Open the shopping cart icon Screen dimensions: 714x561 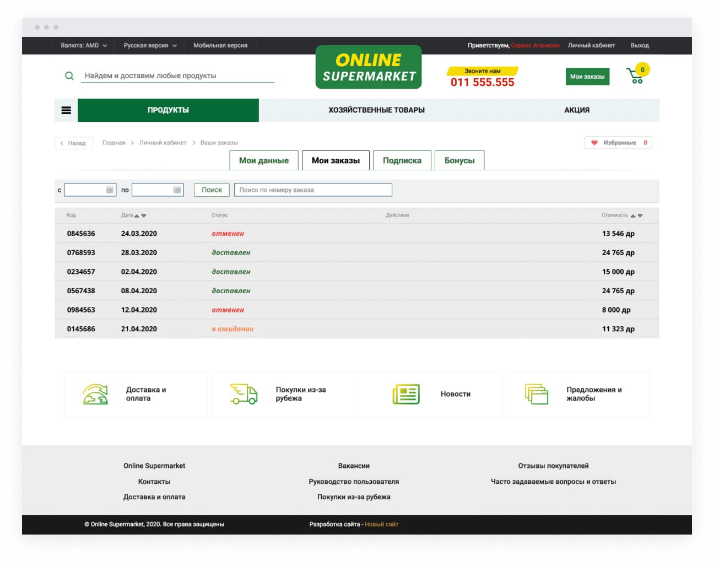(637, 74)
